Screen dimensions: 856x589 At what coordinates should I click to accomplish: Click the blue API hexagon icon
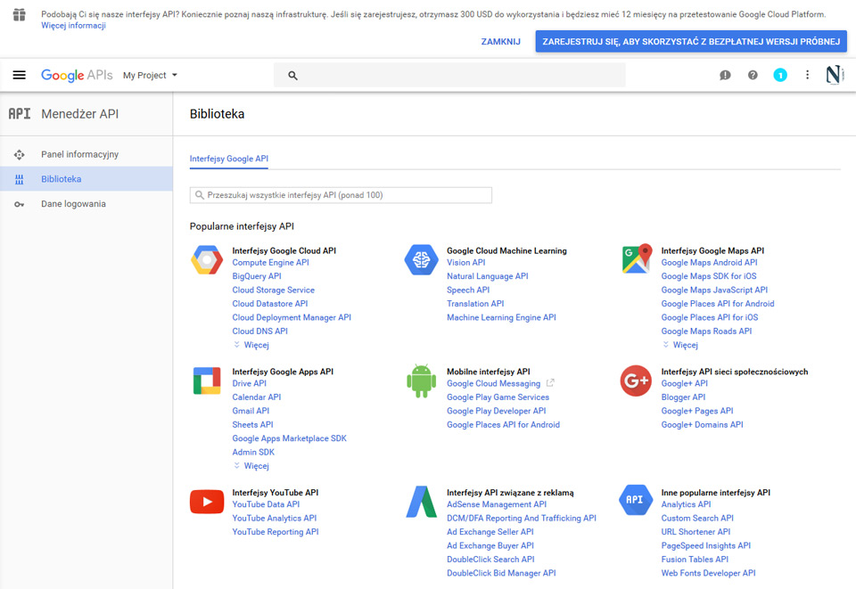coord(636,500)
